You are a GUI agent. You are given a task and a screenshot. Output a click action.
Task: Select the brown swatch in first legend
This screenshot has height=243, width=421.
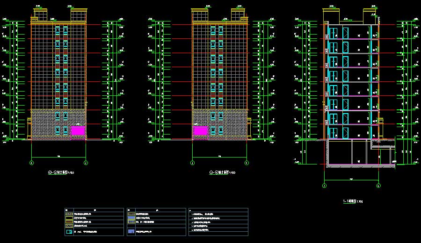pyautogui.click(x=69, y=222)
